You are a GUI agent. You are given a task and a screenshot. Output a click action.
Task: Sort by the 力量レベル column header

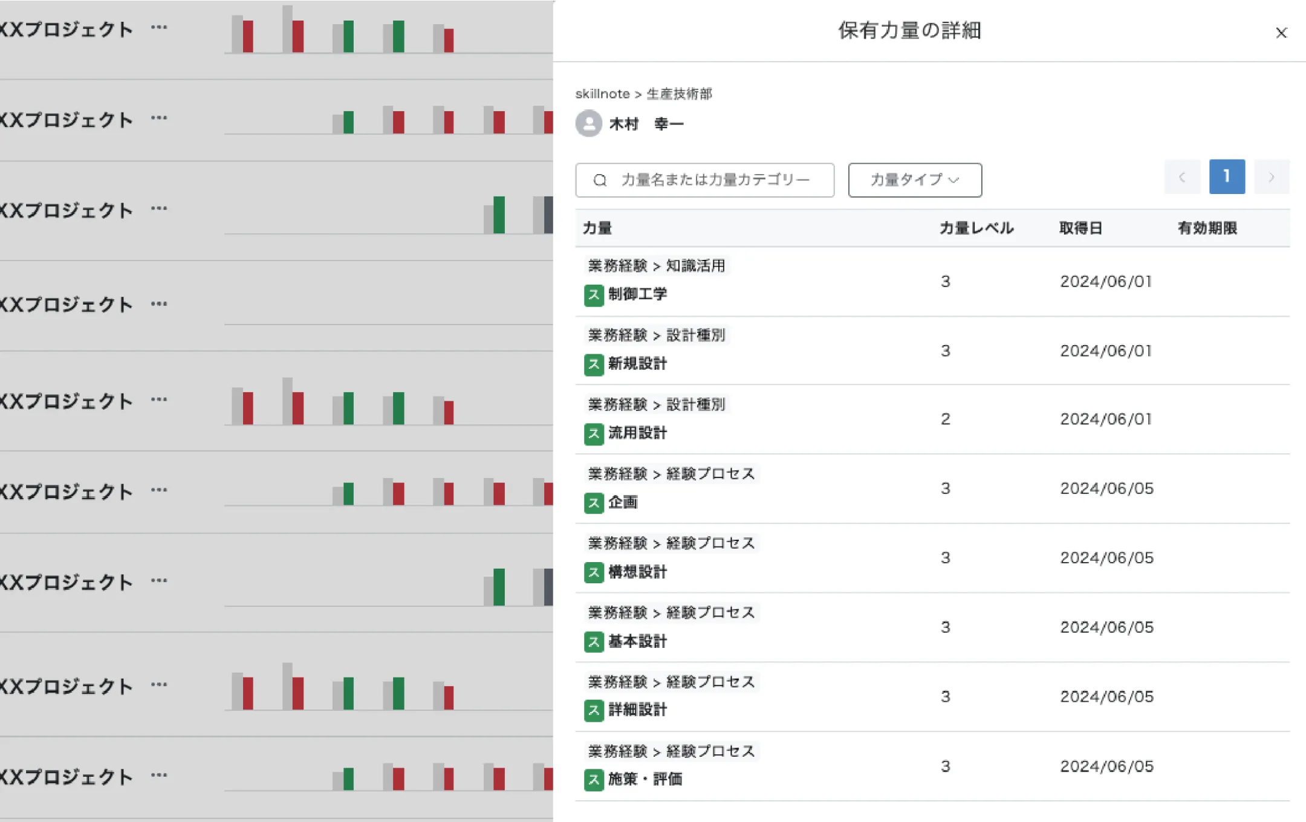click(x=976, y=228)
